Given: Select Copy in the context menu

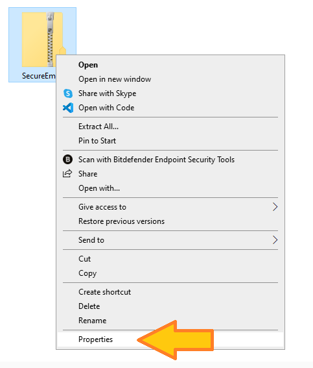Looking at the screenshot, I should click(87, 273).
